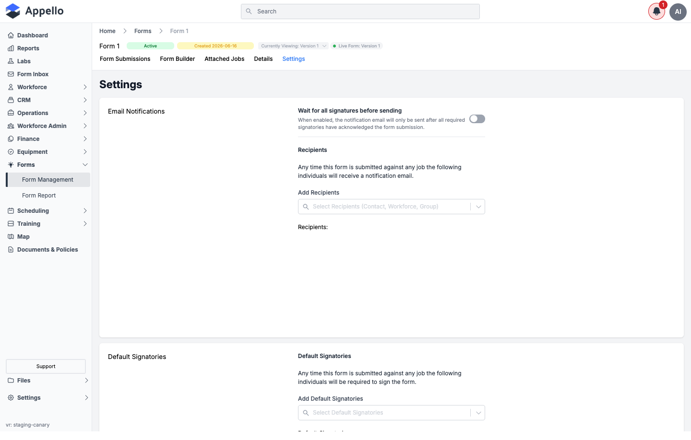Open the notifications bell
The image size is (691, 440).
[656, 12]
